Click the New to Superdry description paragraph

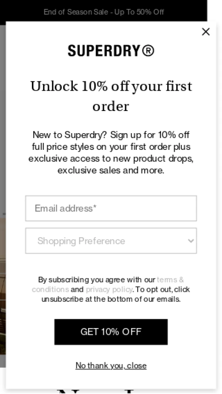111,152
